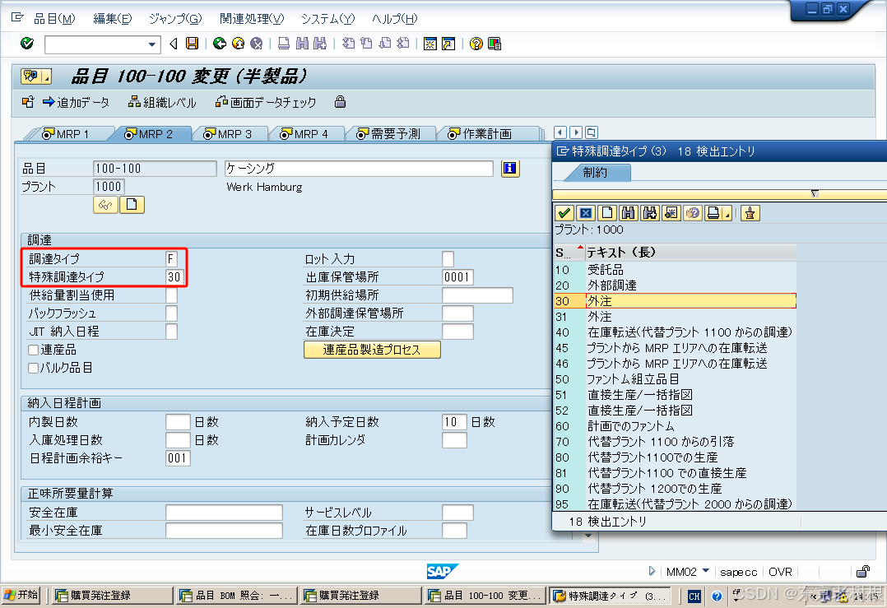887x608 pixels.
Task: Click the glasses display icon under plant
Action: (x=106, y=205)
